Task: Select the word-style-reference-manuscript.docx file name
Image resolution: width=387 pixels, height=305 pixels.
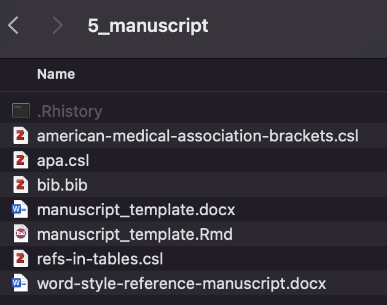Action: coord(181,283)
